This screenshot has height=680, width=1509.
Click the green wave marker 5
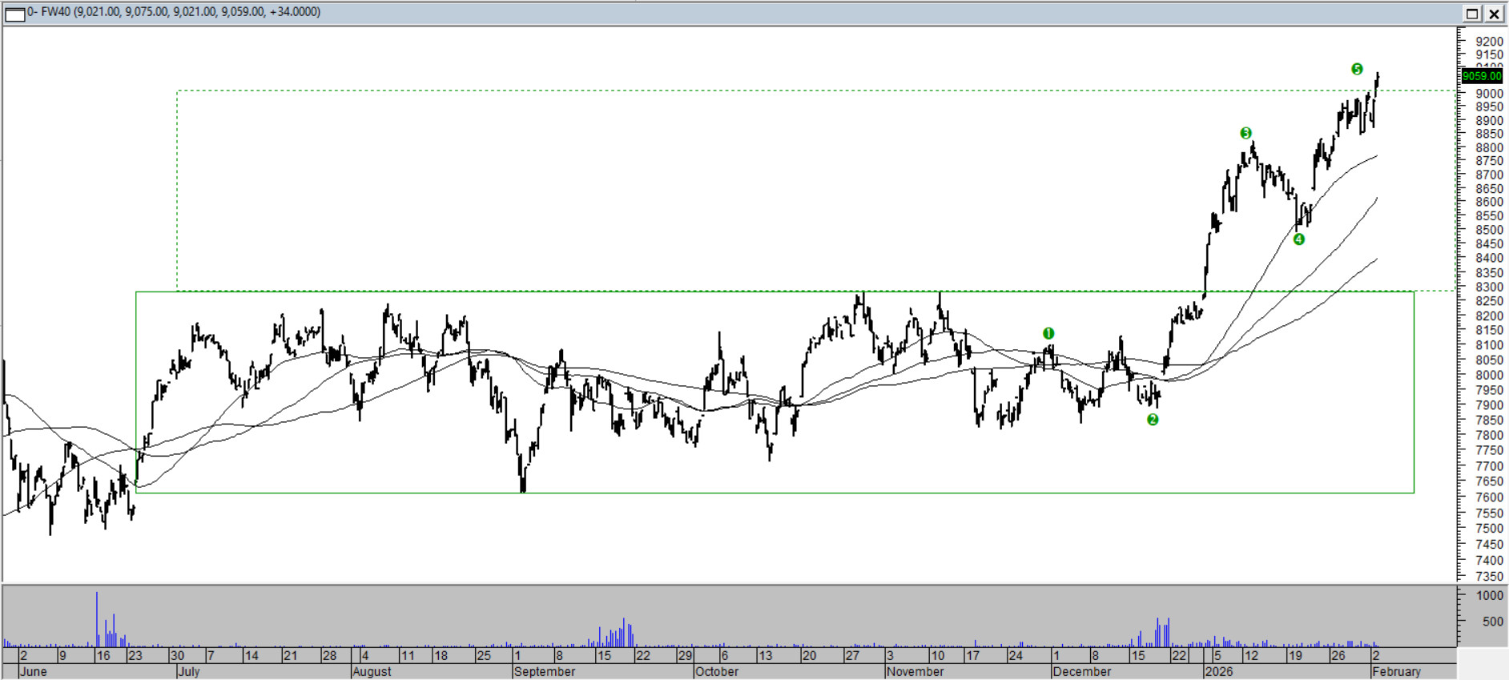tap(1357, 69)
